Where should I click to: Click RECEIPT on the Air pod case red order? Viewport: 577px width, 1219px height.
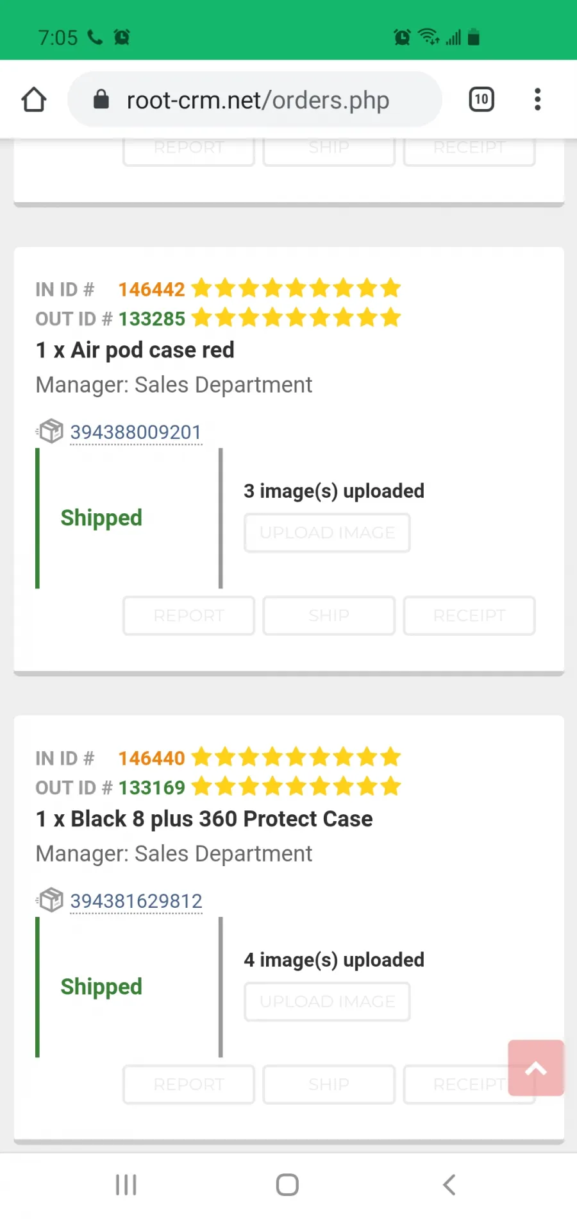coord(469,615)
